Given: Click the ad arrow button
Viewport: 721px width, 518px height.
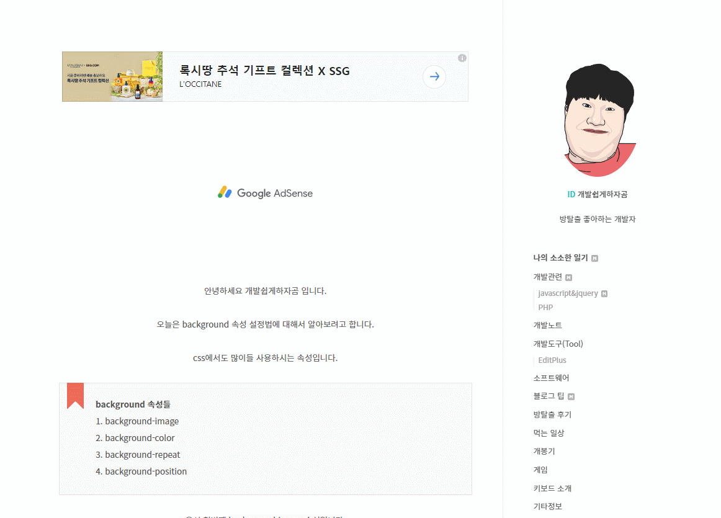Looking at the screenshot, I should (434, 77).
